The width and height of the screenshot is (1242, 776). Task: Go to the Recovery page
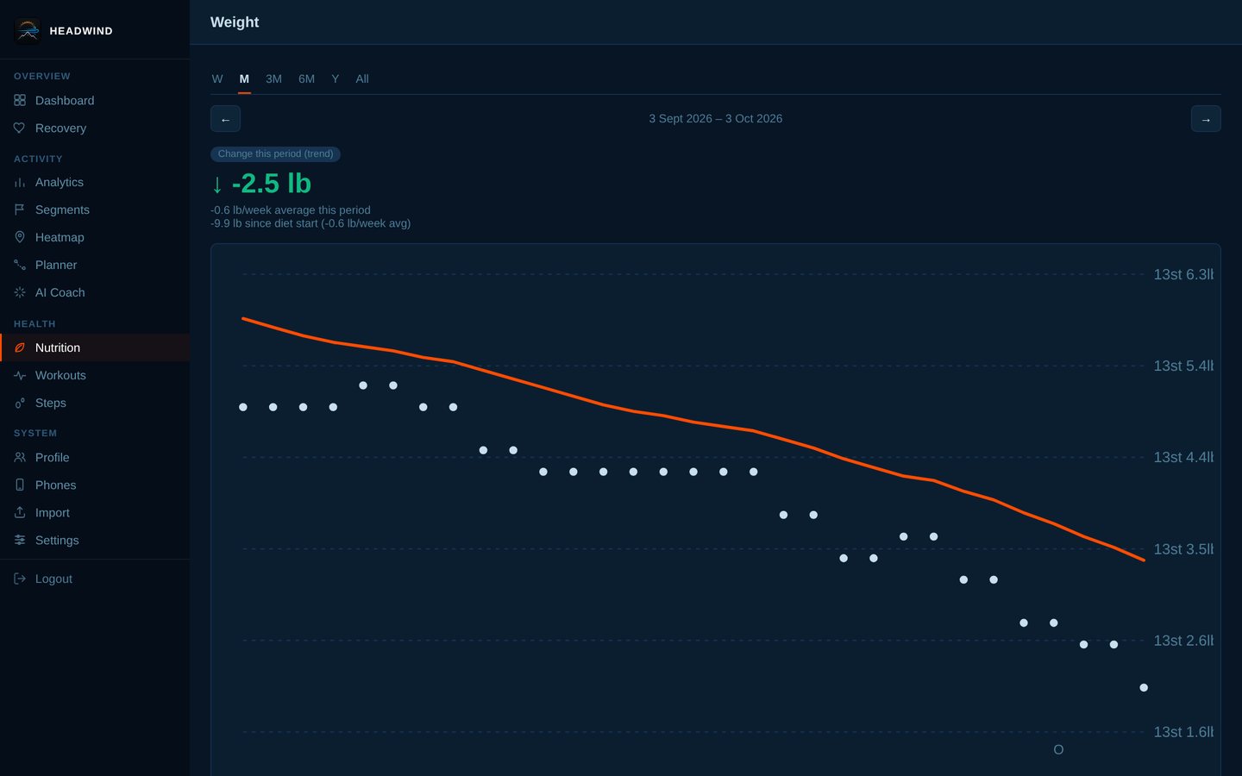[x=95, y=128]
